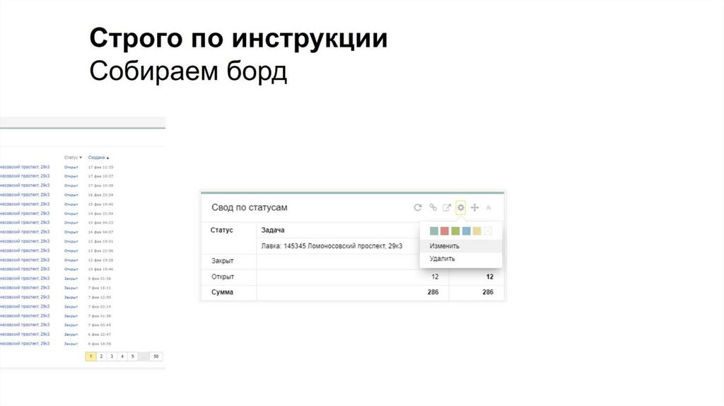The image size is (724, 406).
Task: Go to page 3 of the list
Action: coord(112,356)
